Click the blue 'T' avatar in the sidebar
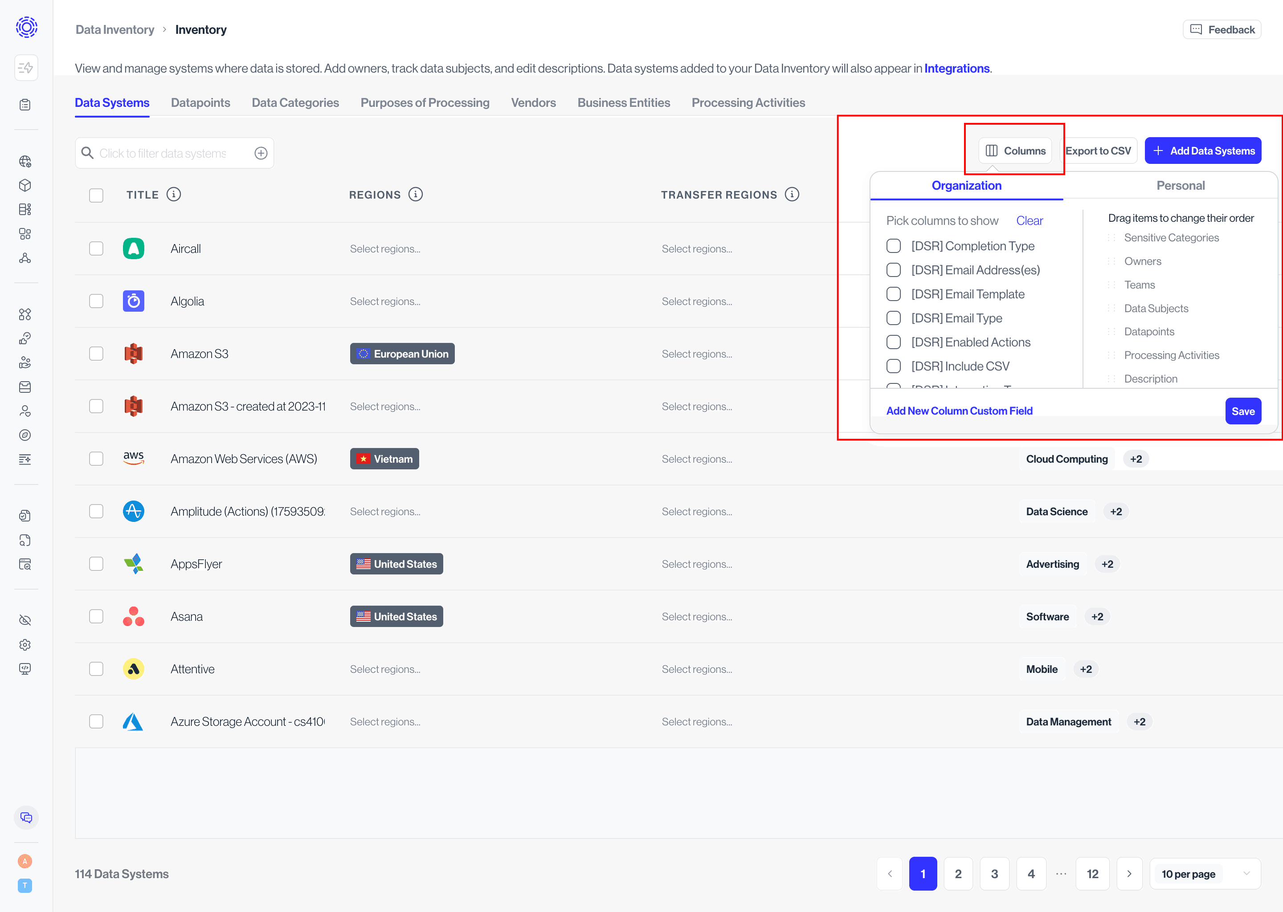Screen dimensions: 1283x912 [25, 886]
